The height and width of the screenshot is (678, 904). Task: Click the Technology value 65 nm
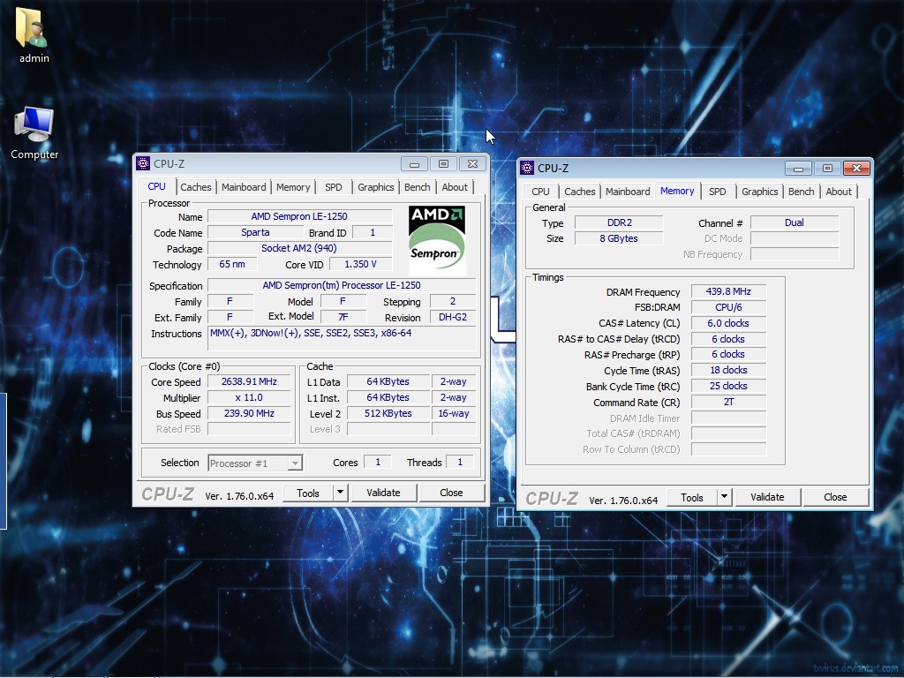[232, 264]
